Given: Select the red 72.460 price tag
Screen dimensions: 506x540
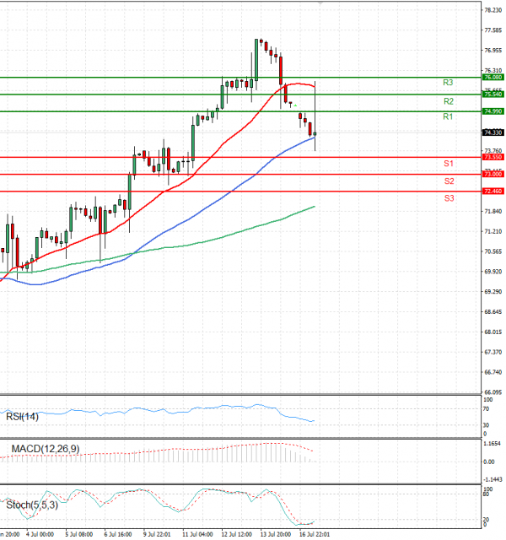Looking at the screenshot, I should click(x=493, y=191).
